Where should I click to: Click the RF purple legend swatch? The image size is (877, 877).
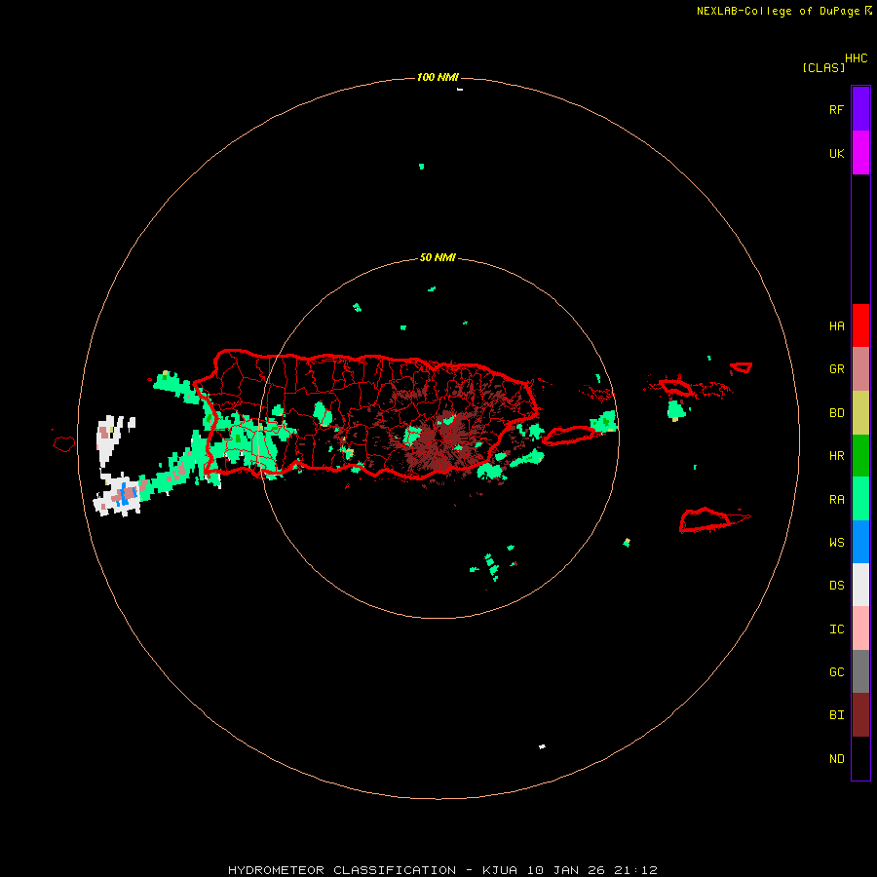860,109
